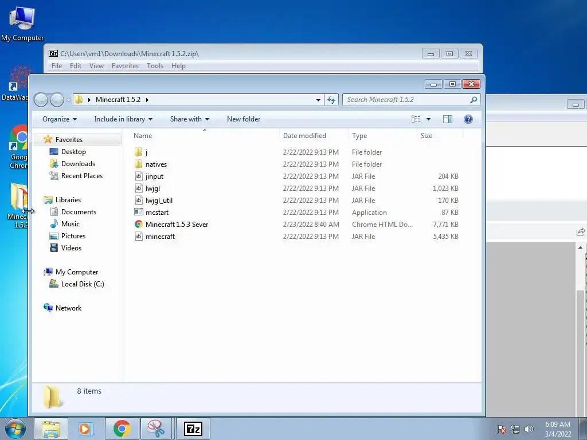Sort by Size column header

pyautogui.click(x=426, y=135)
